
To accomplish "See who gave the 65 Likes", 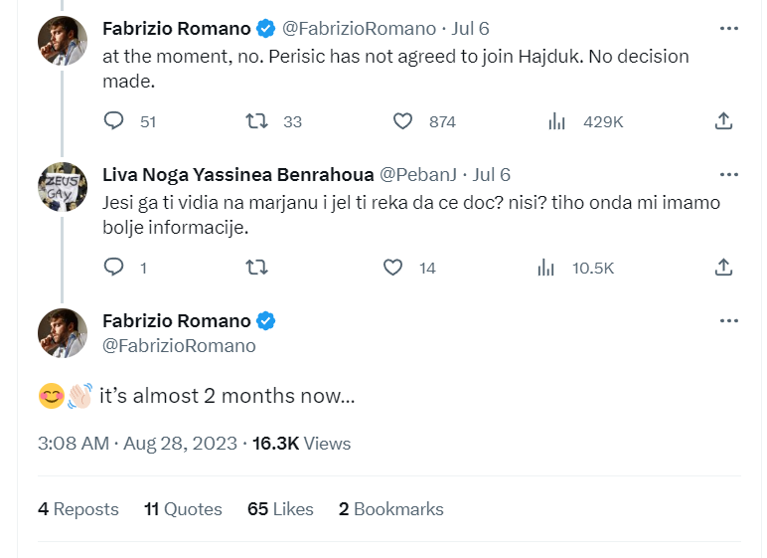I will point(280,509).
